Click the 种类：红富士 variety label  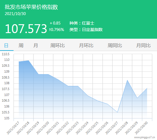coord(82,23)
